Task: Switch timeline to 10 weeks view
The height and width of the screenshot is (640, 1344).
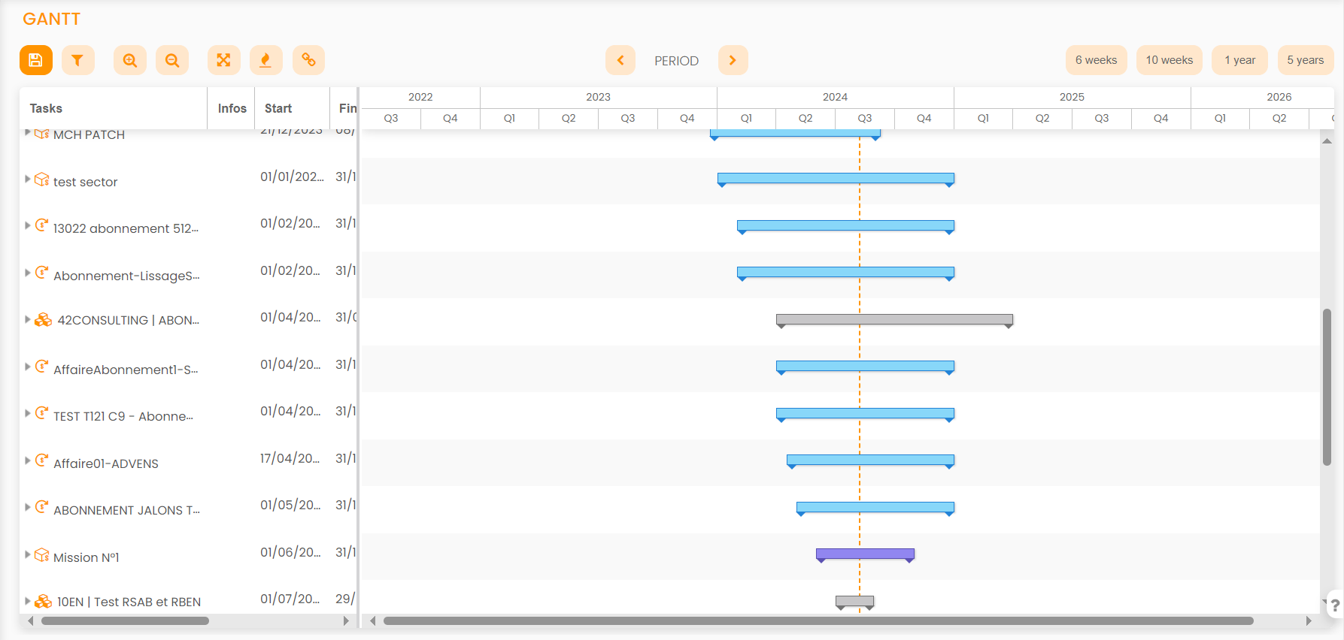Action: [1169, 60]
